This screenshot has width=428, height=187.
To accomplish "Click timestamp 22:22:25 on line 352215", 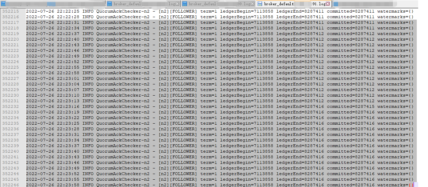I will pos(68,11).
